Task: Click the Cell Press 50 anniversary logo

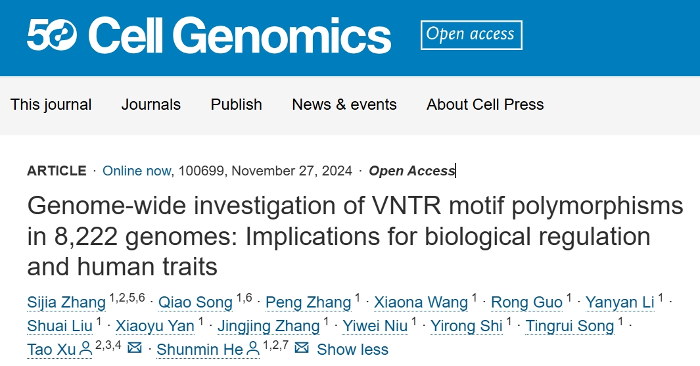Action: [52, 35]
